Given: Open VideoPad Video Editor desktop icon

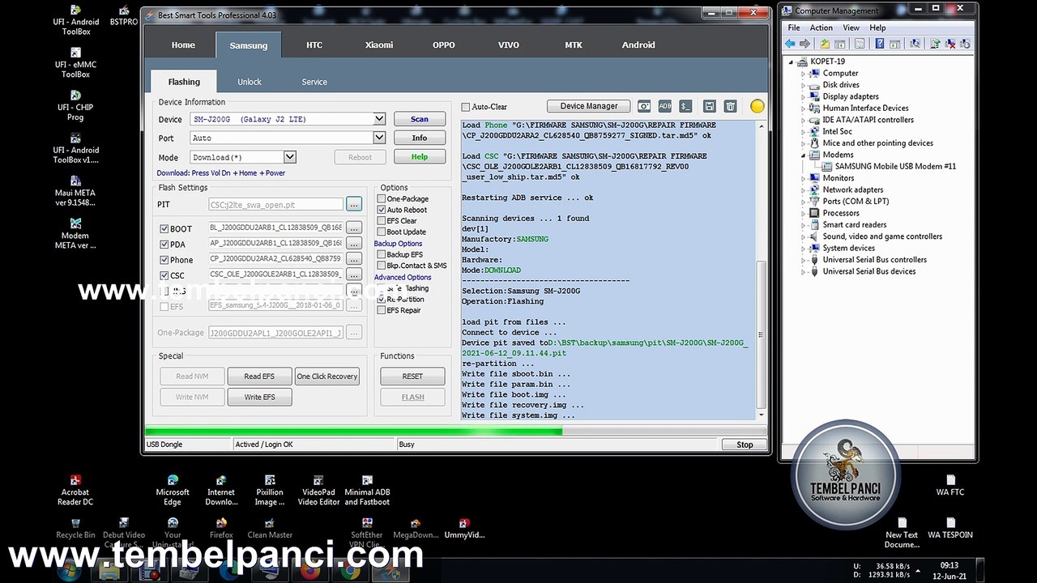Looking at the screenshot, I should [318, 491].
